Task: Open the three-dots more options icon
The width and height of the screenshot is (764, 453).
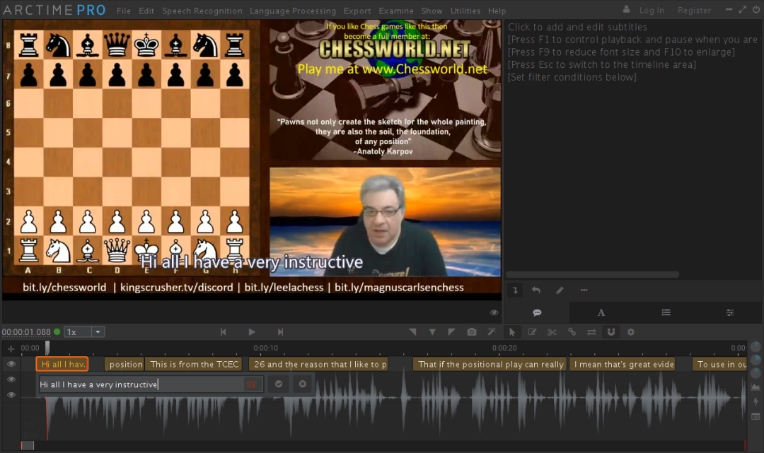Action: point(584,290)
